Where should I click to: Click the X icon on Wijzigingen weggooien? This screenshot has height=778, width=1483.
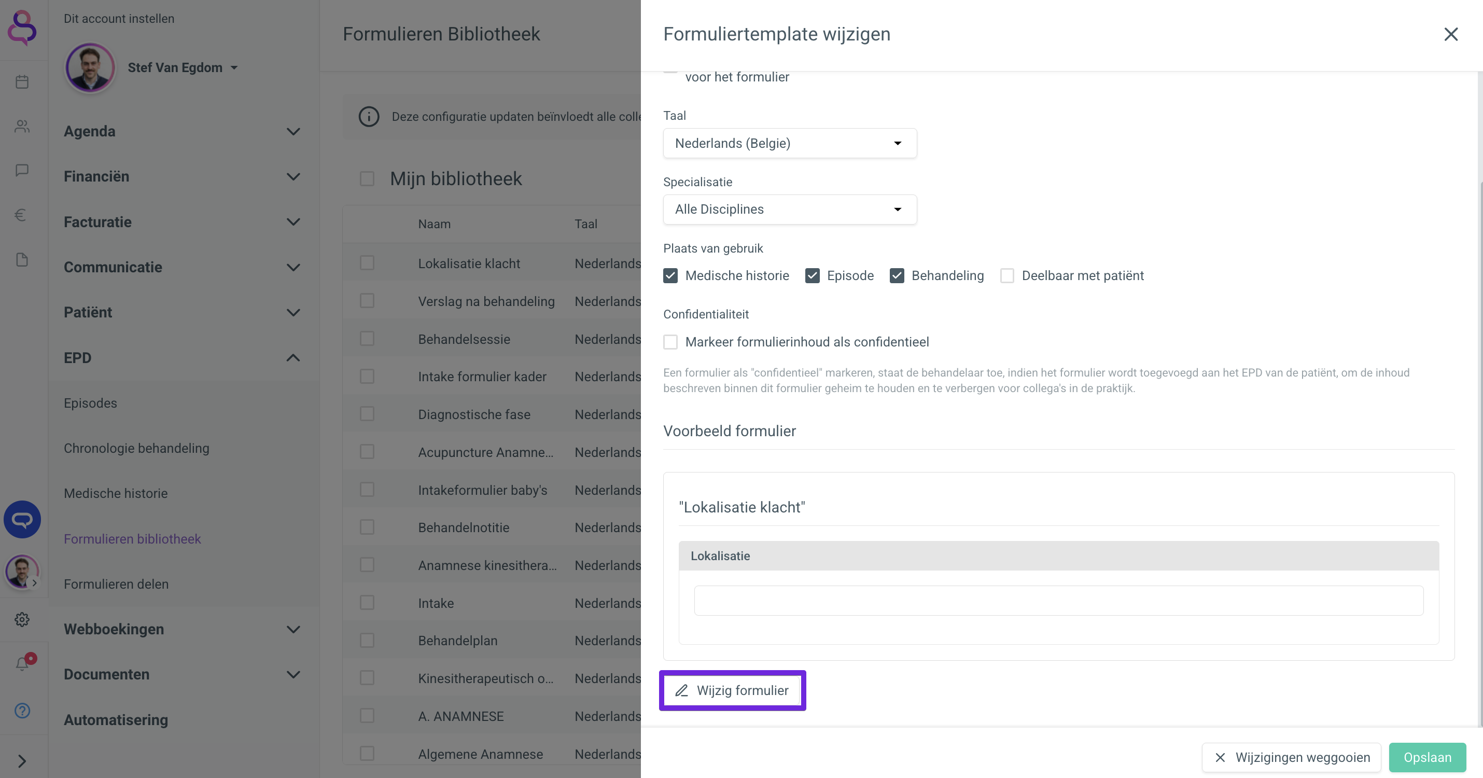[1220, 757]
